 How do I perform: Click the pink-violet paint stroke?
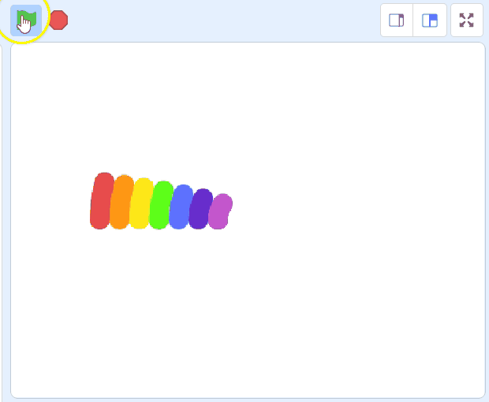pyautogui.click(x=219, y=211)
